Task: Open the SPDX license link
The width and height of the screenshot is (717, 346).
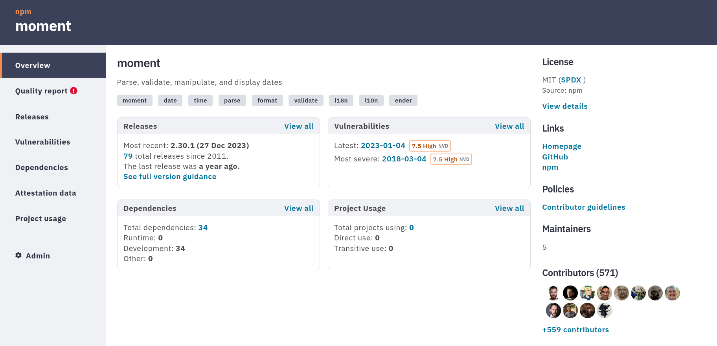Action: 571,80
